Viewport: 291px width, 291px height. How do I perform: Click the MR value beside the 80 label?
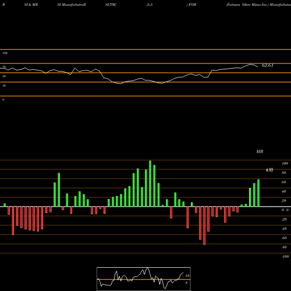[269, 170]
